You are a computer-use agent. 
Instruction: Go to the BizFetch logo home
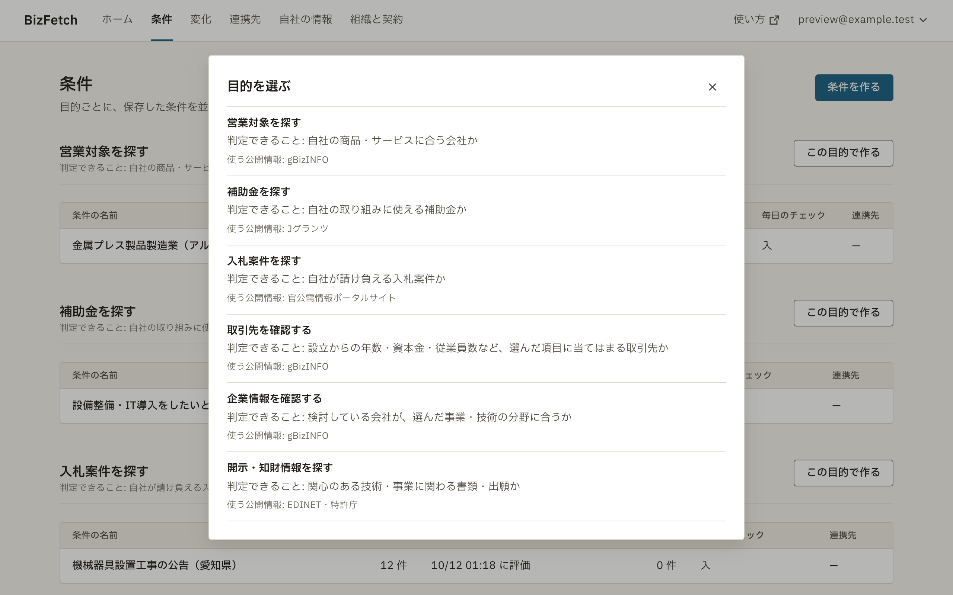click(51, 20)
